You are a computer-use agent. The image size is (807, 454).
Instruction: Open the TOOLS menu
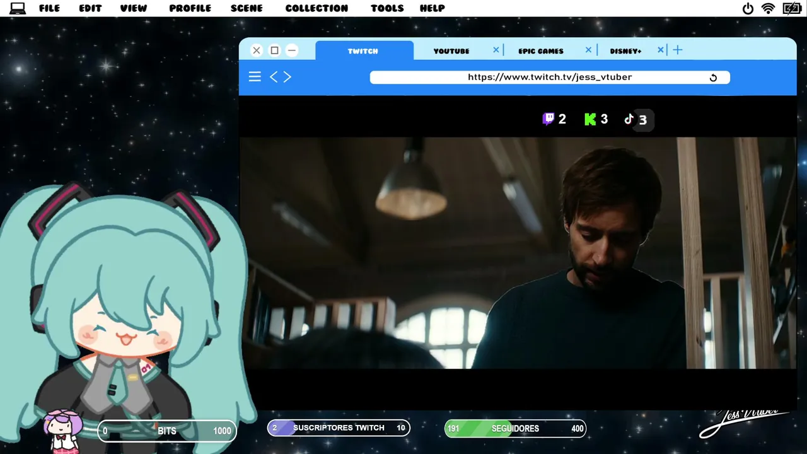tap(387, 8)
